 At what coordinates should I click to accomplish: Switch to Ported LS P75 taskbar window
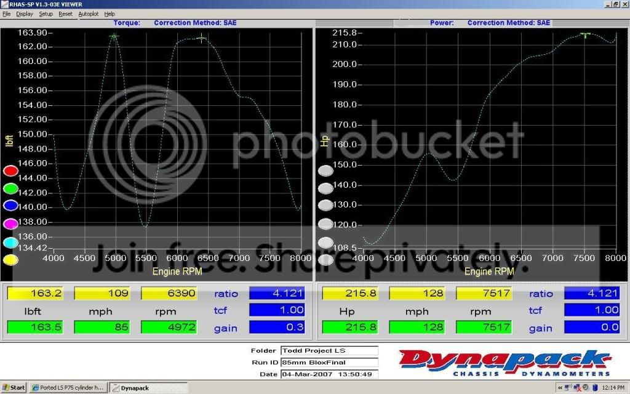click(68, 388)
